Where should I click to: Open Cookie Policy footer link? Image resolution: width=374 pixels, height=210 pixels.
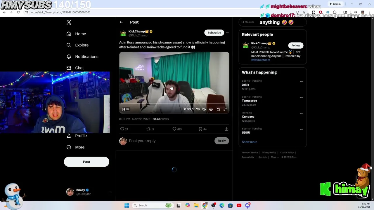click(287, 153)
